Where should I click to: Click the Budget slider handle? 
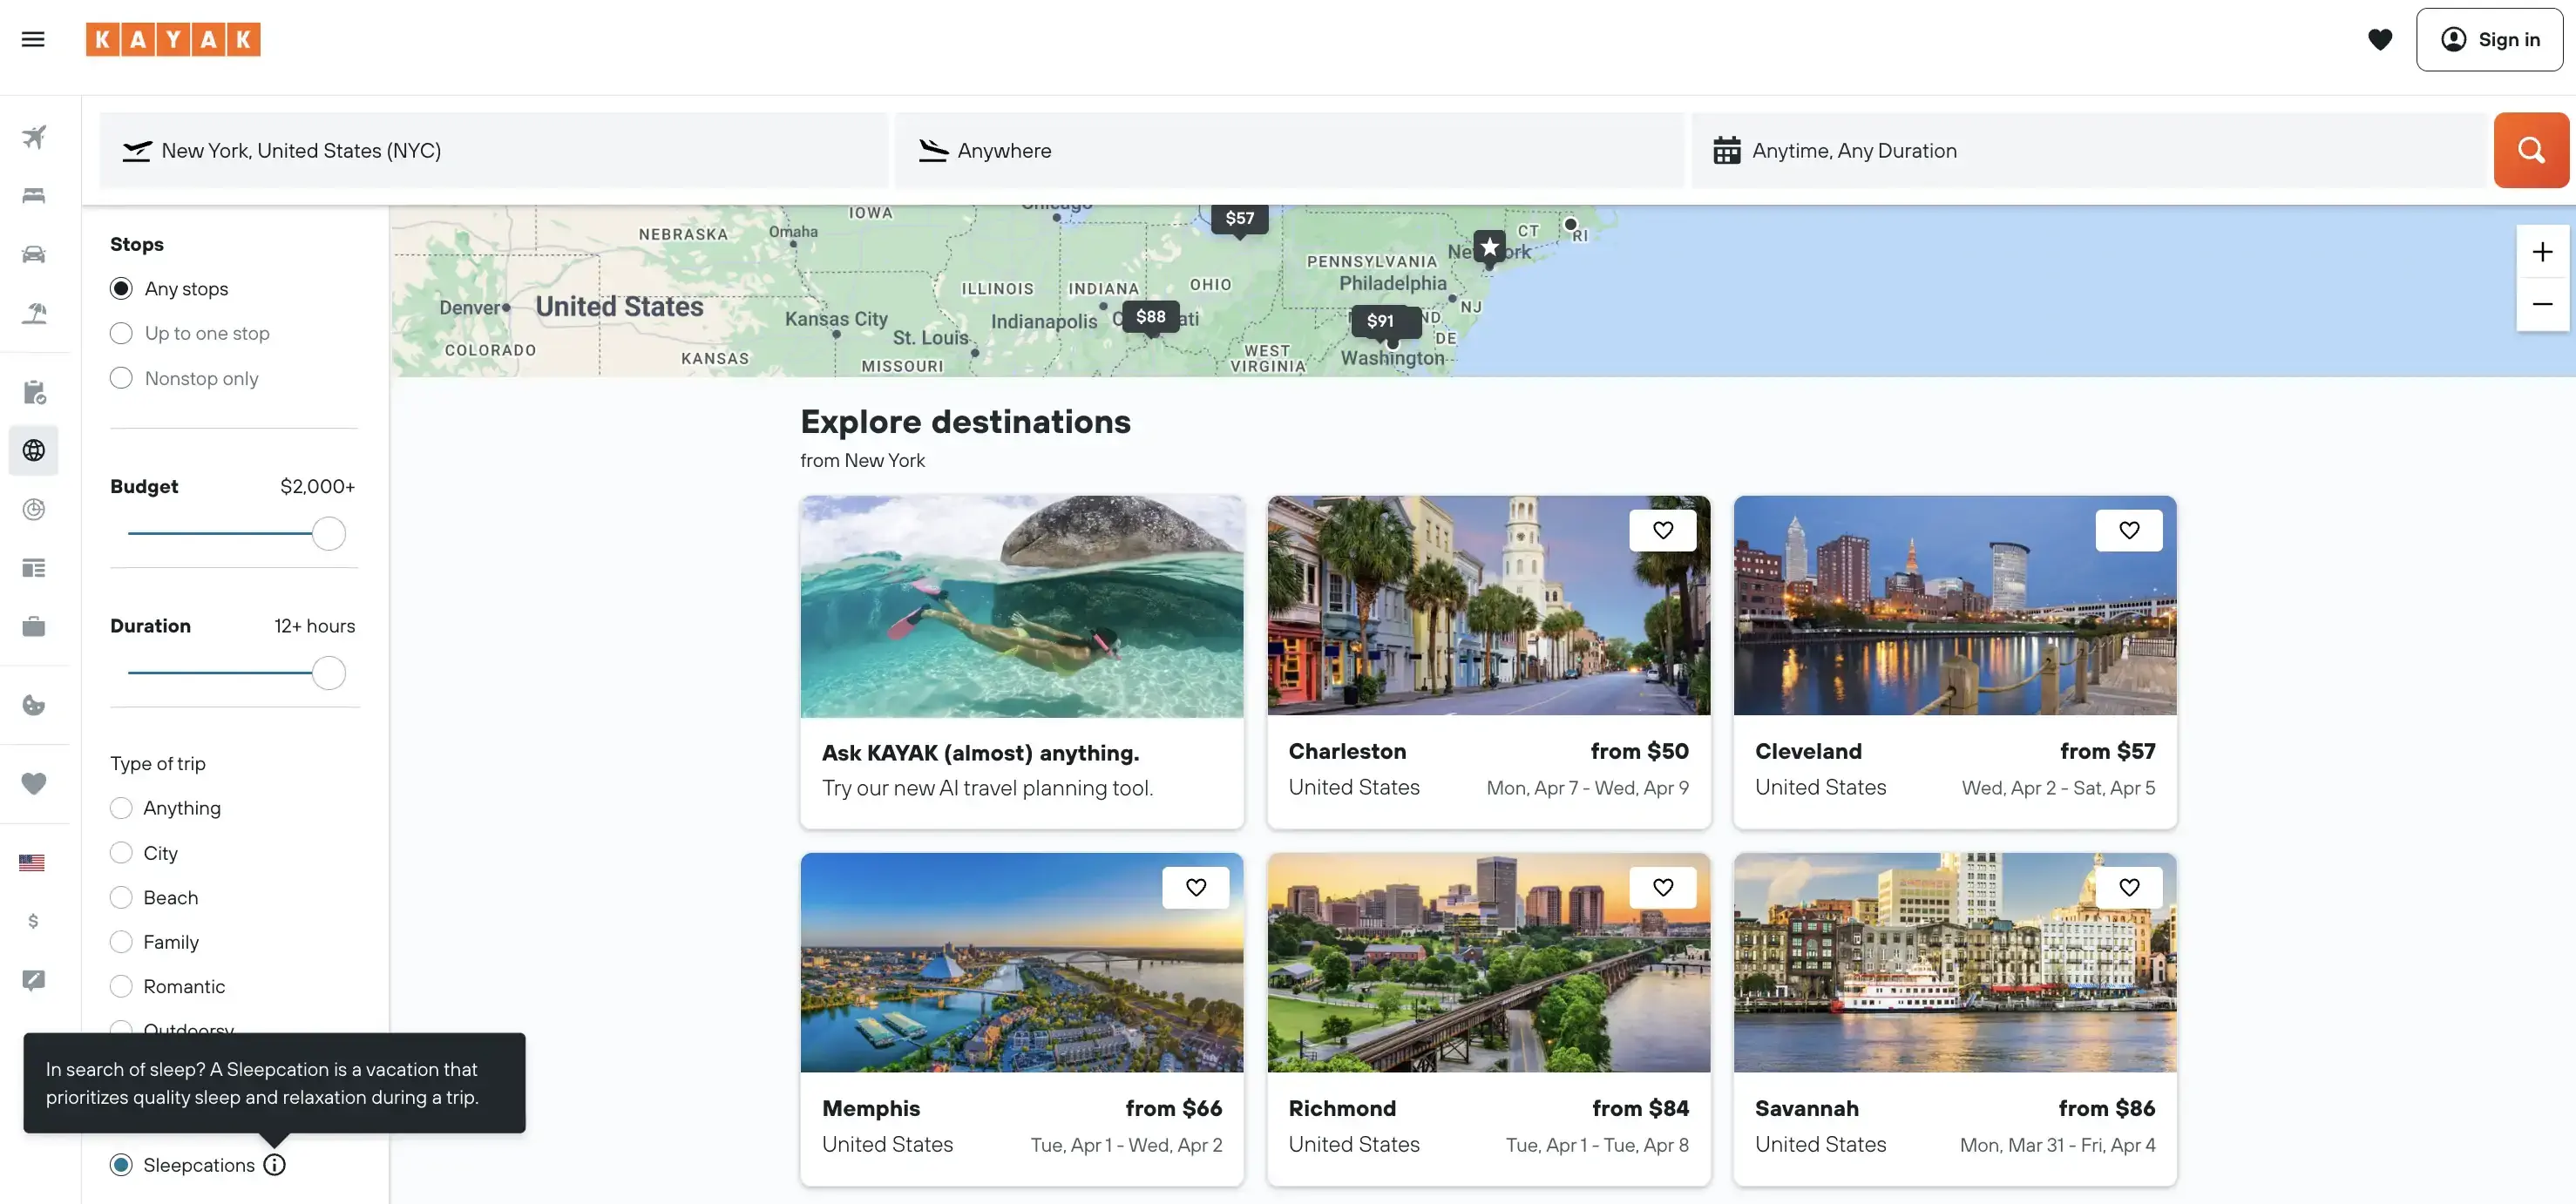[329, 534]
